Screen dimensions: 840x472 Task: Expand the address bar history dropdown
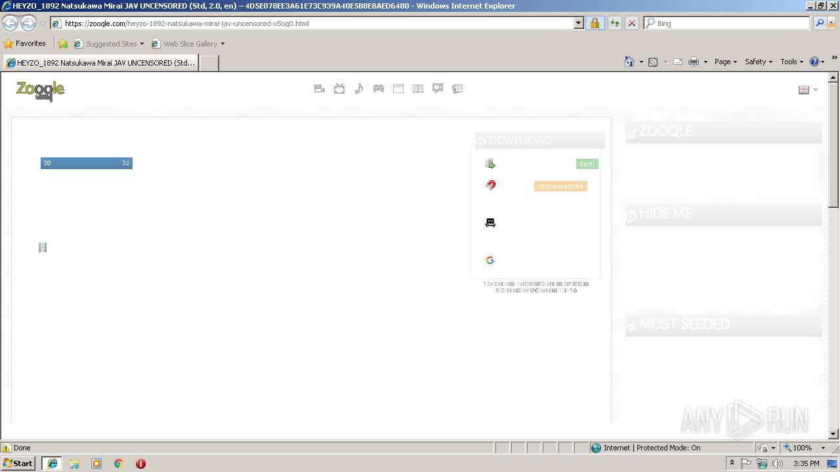pos(578,23)
